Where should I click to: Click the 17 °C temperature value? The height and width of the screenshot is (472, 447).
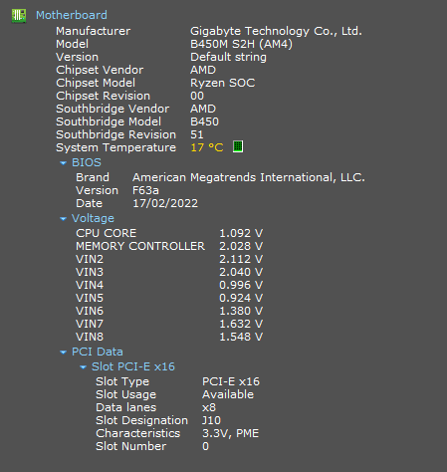[x=207, y=147]
